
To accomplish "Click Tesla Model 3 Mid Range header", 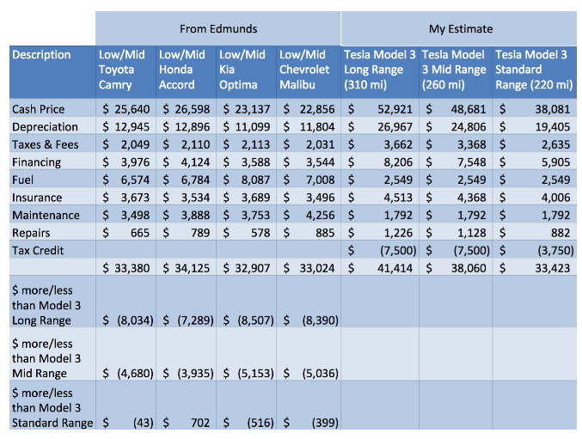I will 454,70.
